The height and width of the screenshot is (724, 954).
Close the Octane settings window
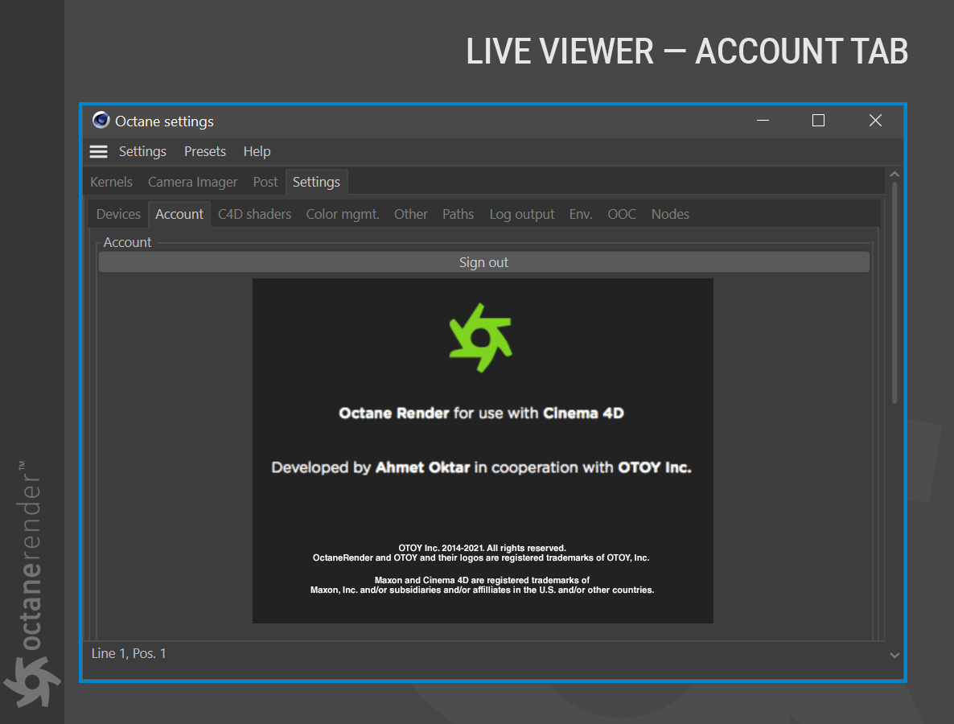[x=875, y=121]
